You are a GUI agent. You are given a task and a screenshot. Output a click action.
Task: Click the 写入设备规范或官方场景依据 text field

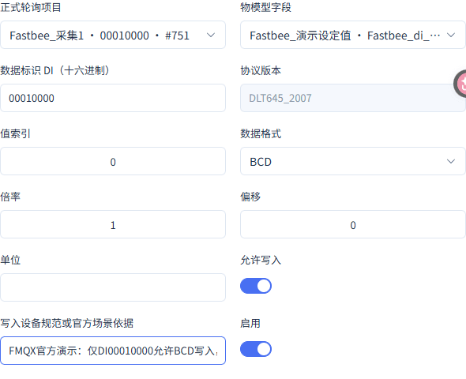tap(113, 351)
